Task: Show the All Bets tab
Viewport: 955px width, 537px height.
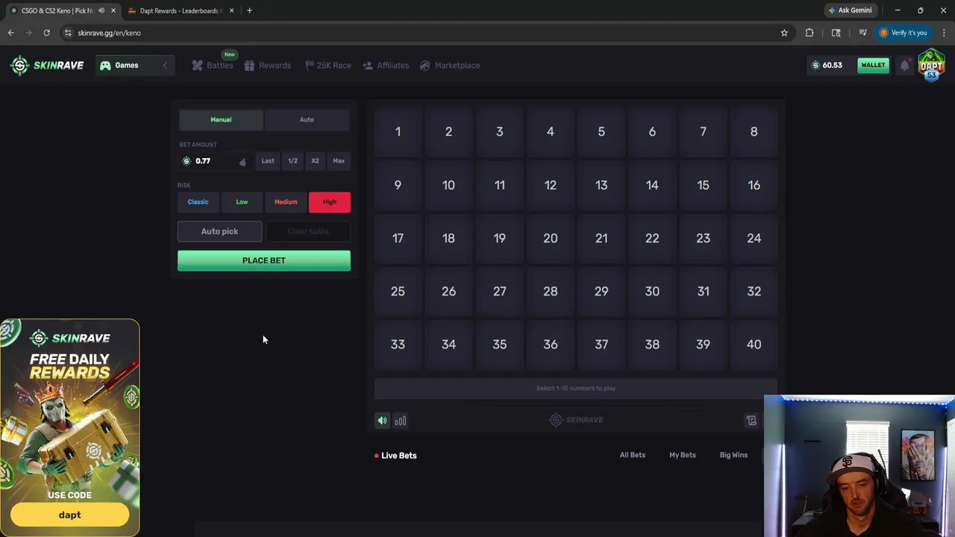Action: tap(633, 455)
